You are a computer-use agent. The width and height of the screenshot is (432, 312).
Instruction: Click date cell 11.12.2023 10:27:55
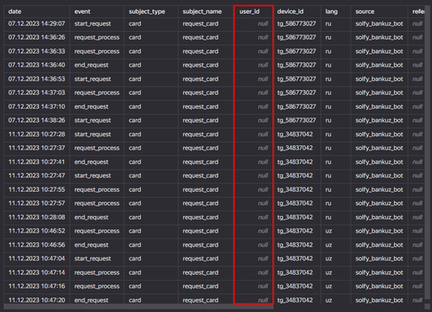coord(36,189)
